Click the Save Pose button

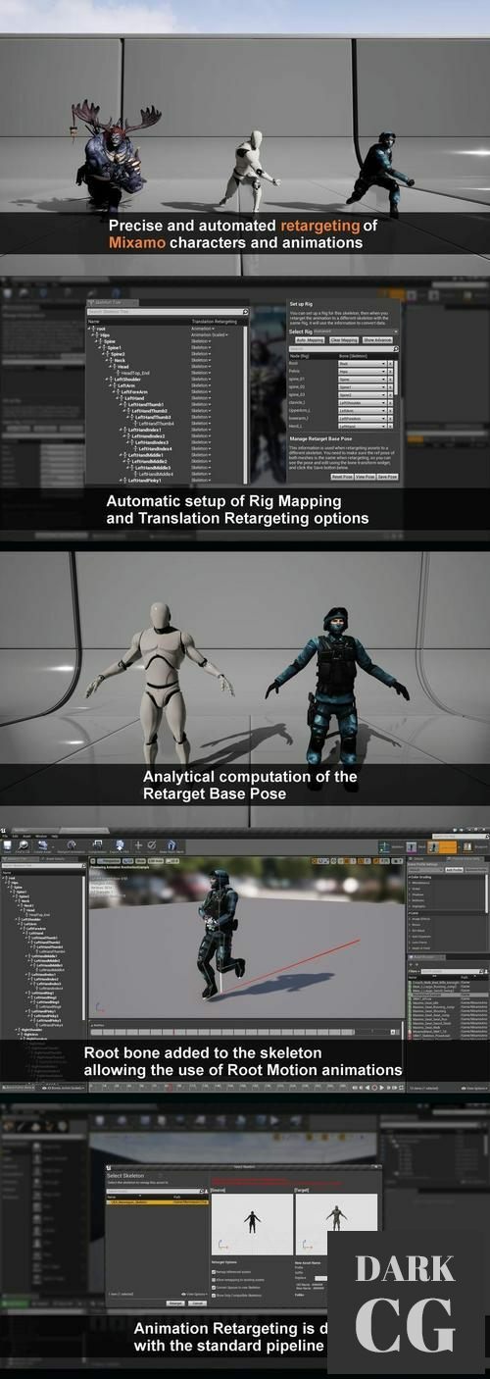tap(387, 476)
